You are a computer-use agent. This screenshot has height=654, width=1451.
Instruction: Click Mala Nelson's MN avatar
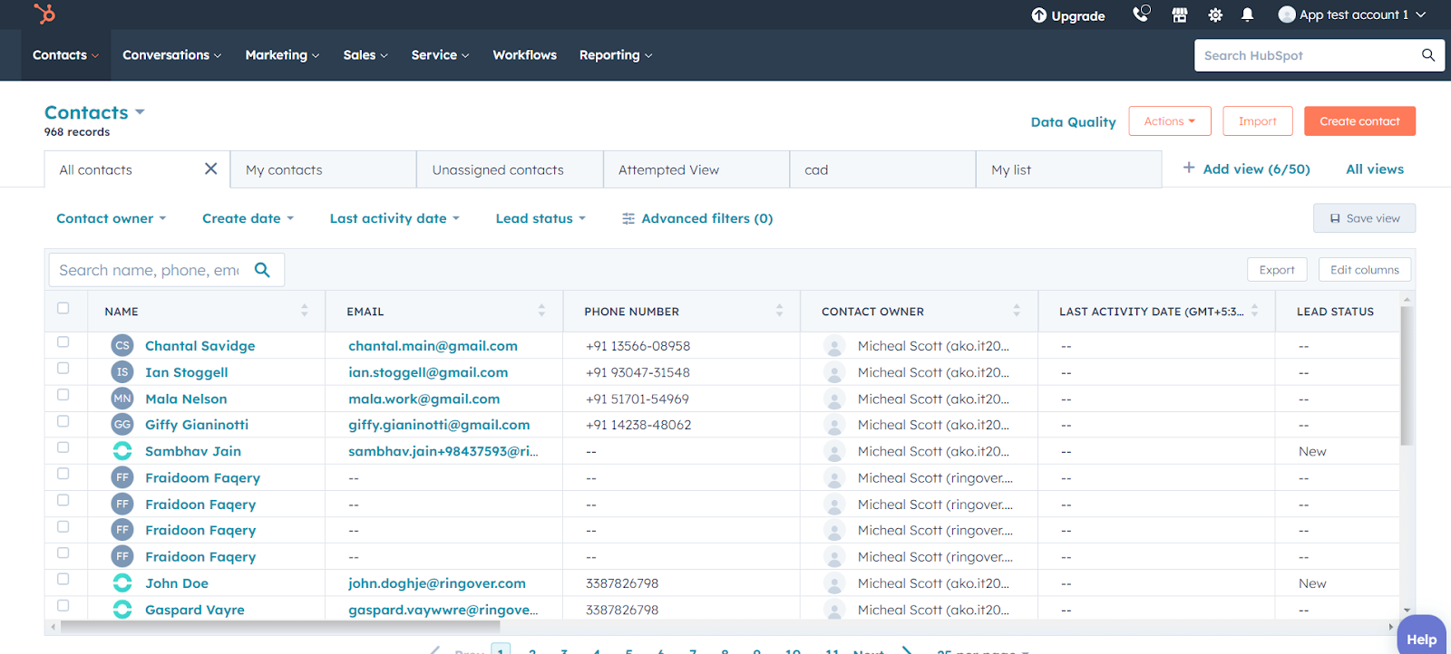[x=122, y=398]
